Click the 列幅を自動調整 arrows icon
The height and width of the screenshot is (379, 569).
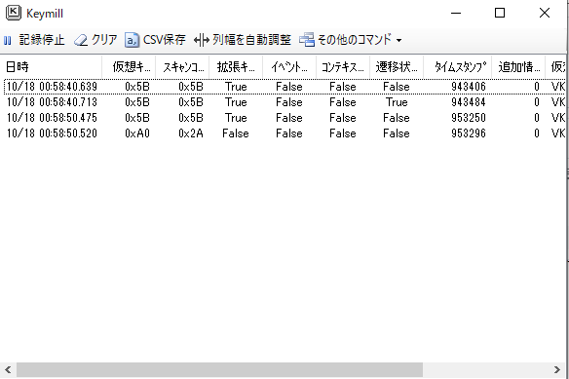[202, 40]
